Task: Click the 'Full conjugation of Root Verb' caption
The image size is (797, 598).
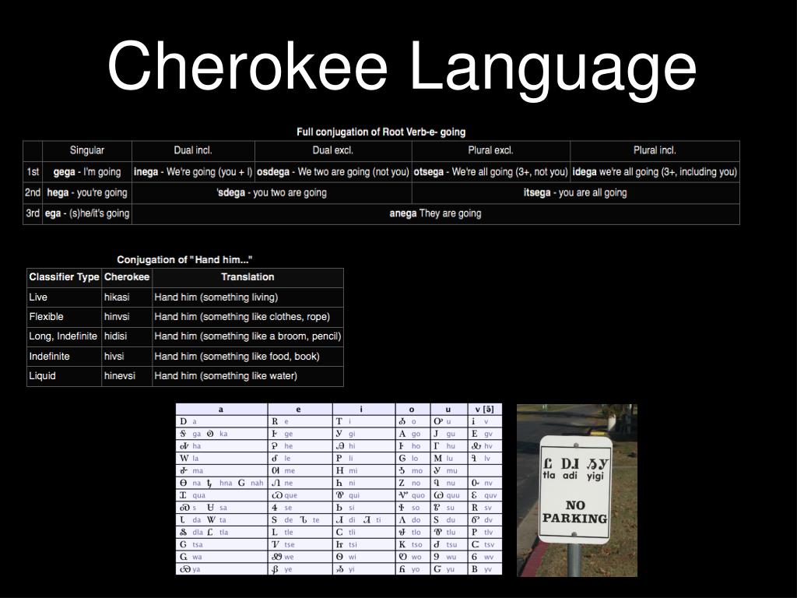Action: pyautogui.click(x=381, y=132)
